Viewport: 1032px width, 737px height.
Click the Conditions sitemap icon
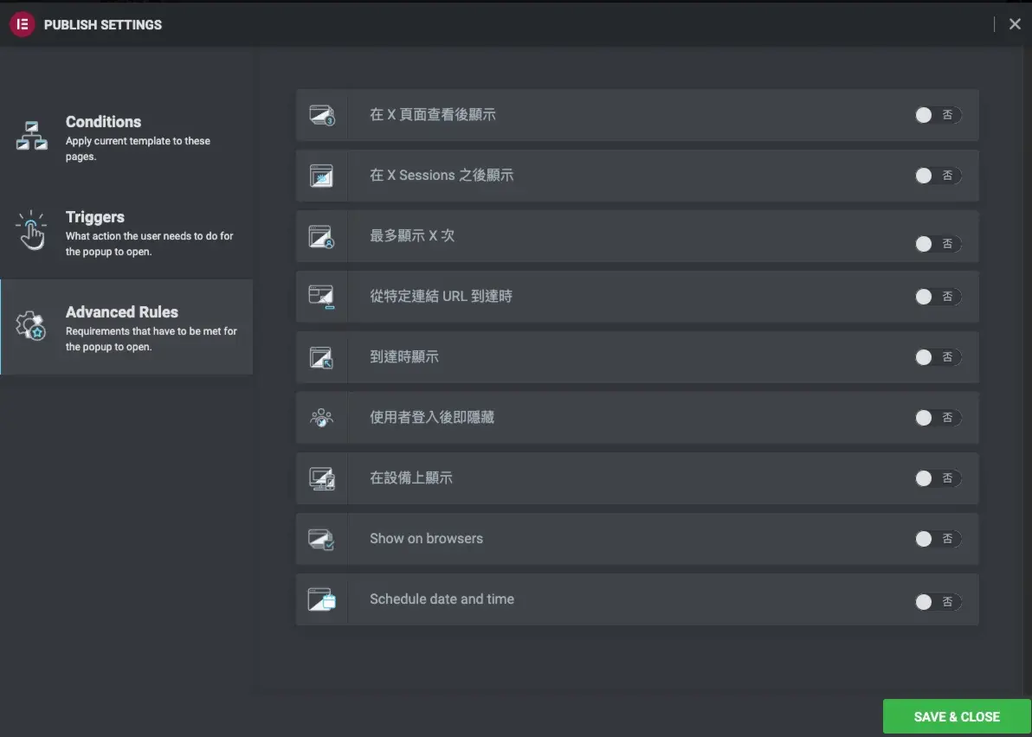coord(31,136)
